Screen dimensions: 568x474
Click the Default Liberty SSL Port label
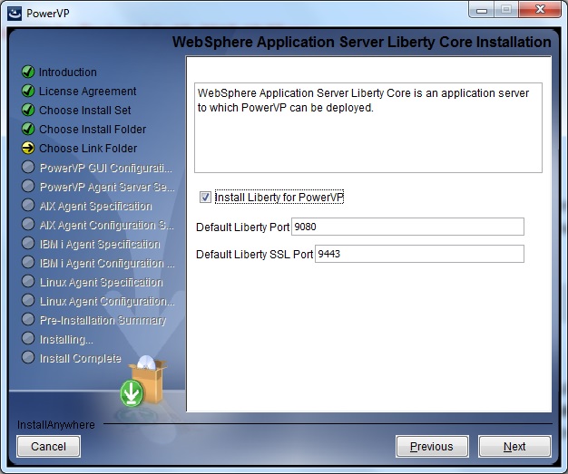254,255
